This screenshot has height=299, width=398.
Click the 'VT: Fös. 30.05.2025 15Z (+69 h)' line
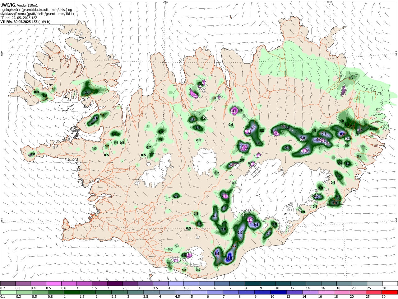tap(25, 22)
